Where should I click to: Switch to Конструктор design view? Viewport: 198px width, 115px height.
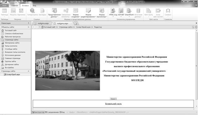[38, 112]
